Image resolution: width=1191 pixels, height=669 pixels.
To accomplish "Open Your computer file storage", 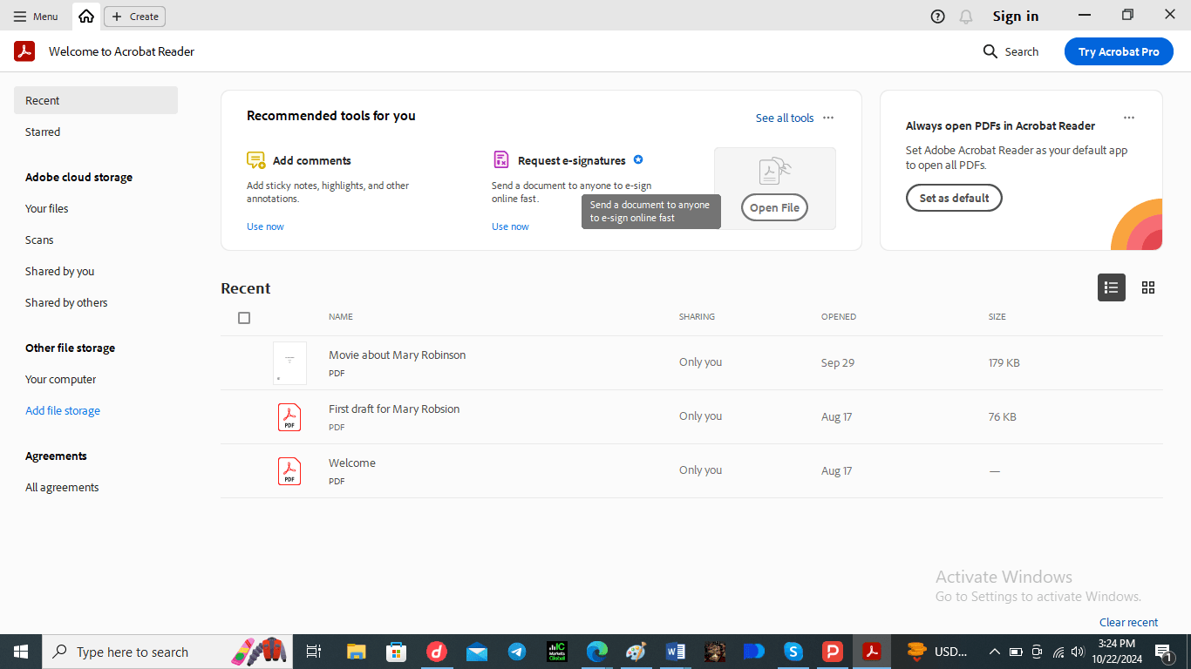I will [60, 379].
